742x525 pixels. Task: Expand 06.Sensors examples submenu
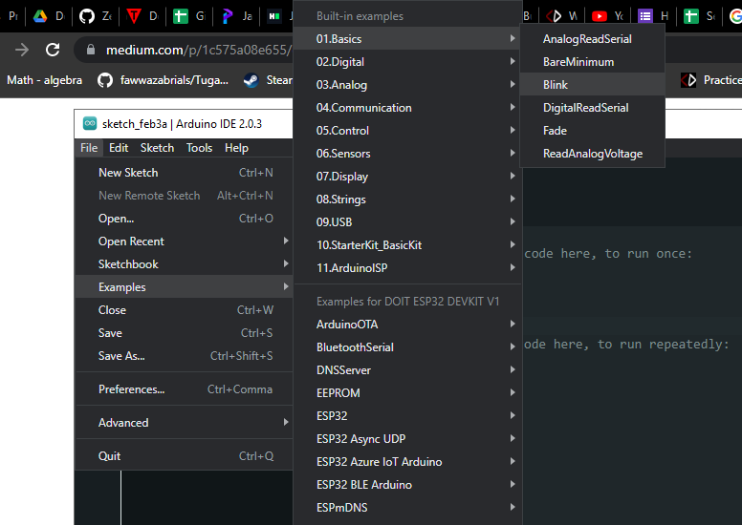click(407, 154)
